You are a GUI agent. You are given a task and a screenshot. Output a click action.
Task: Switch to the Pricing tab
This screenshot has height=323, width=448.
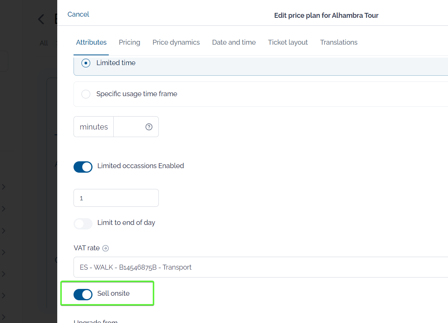(x=129, y=42)
